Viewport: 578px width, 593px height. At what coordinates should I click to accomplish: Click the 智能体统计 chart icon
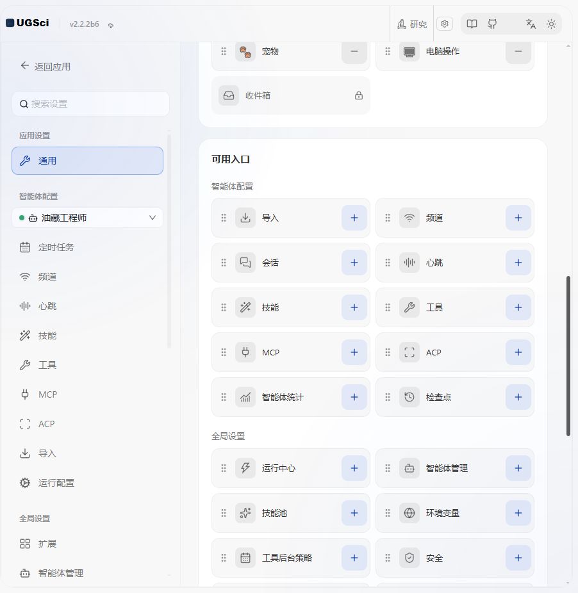coord(245,397)
